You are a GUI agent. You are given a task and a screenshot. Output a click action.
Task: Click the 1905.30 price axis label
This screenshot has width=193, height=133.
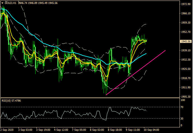coord(186,97)
